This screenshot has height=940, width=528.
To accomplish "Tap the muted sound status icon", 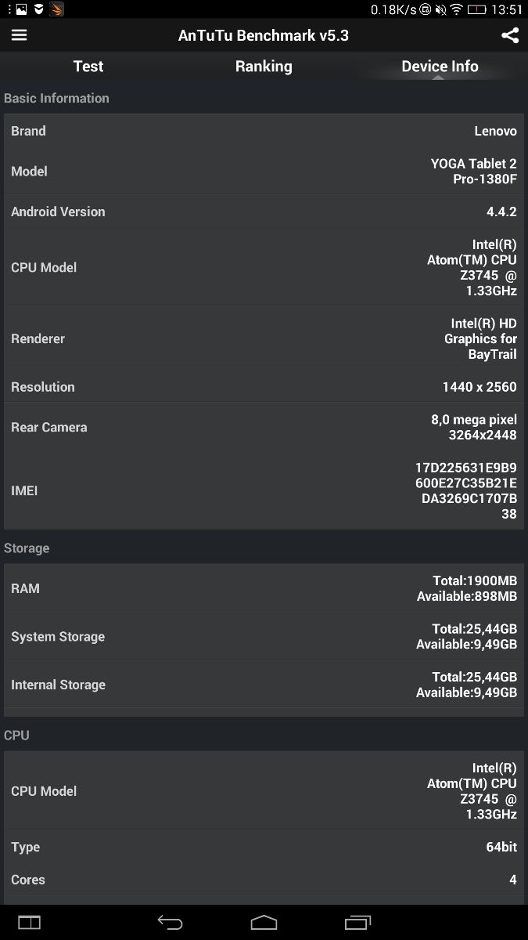I will 440,9.
